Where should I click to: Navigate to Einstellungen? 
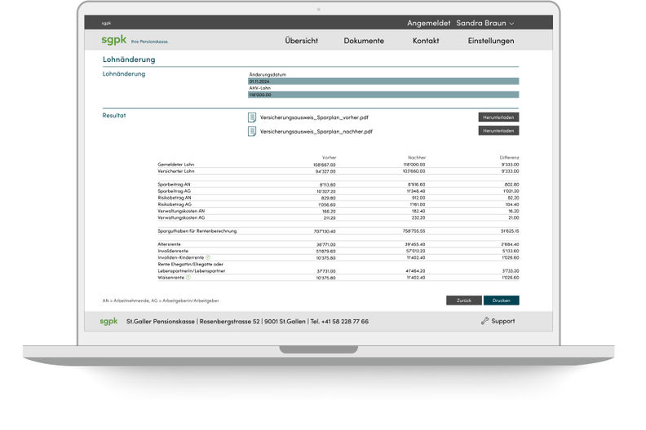[491, 41]
